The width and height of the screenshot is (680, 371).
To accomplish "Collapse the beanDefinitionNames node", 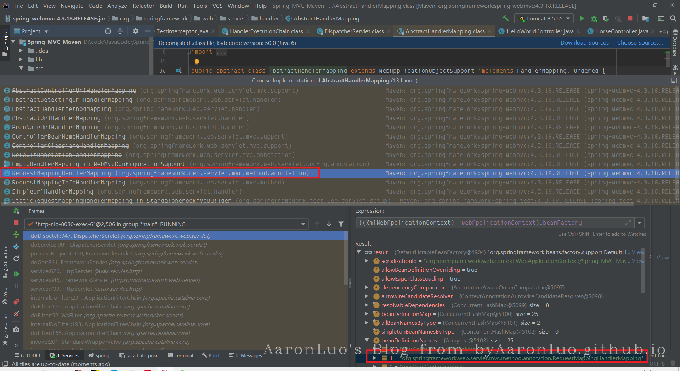I will (367, 340).
